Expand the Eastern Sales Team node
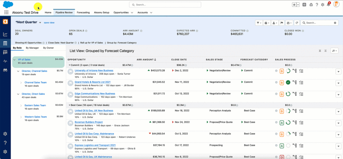The image size is (343, 159). 21,105
